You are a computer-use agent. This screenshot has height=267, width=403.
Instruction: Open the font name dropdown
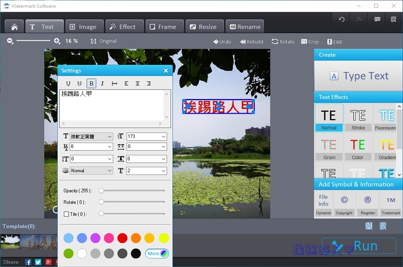click(x=91, y=137)
